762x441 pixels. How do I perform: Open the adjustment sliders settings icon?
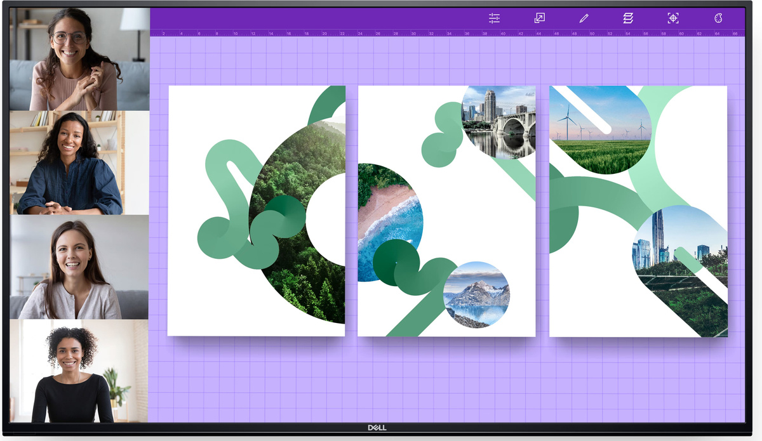tap(495, 18)
